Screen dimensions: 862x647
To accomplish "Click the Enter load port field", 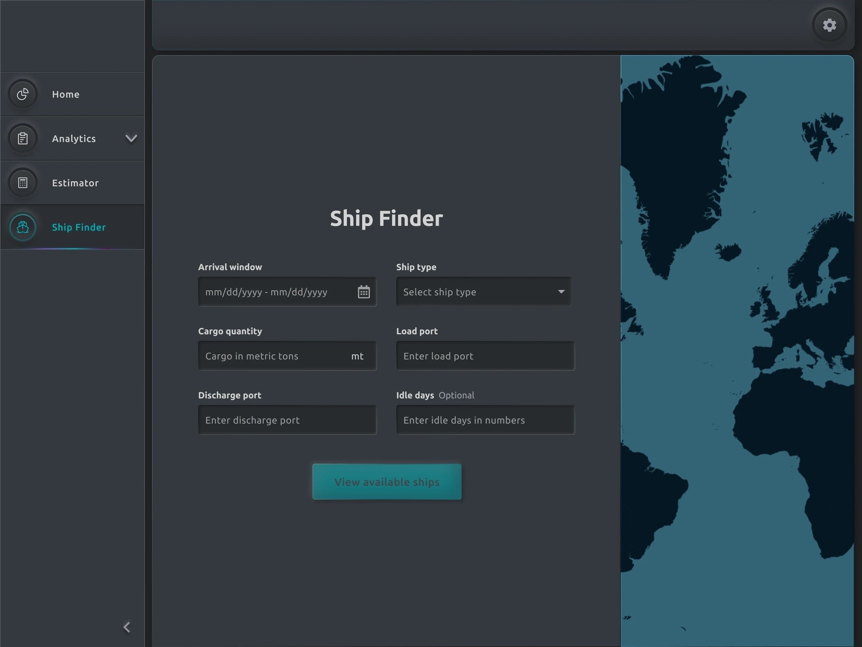I will tap(485, 356).
